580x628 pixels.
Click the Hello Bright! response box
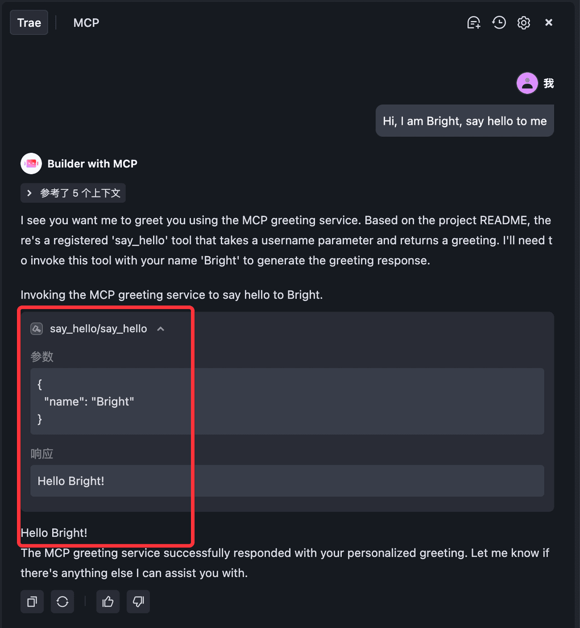(x=287, y=481)
